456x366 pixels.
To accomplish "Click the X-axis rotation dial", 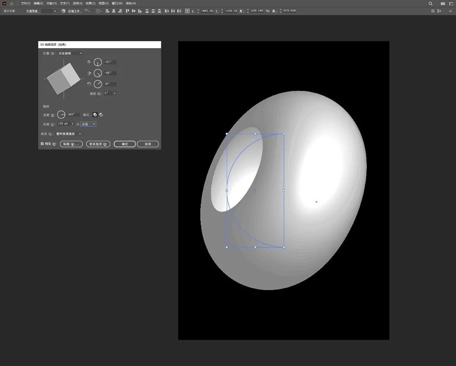I will pos(98,62).
